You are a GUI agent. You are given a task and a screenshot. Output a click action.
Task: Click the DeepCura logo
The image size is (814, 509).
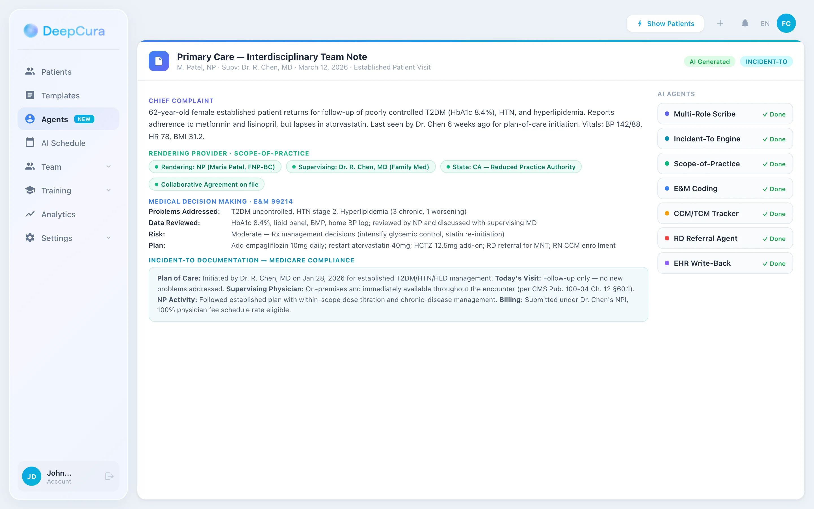tap(64, 31)
